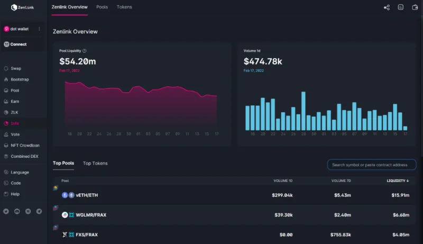Click the $755.83k volume 7D cell

[341, 235]
